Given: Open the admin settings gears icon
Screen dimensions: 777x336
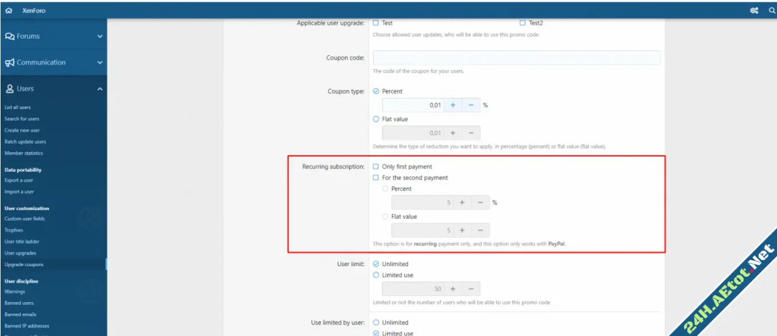Looking at the screenshot, I should (x=753, y=10).
